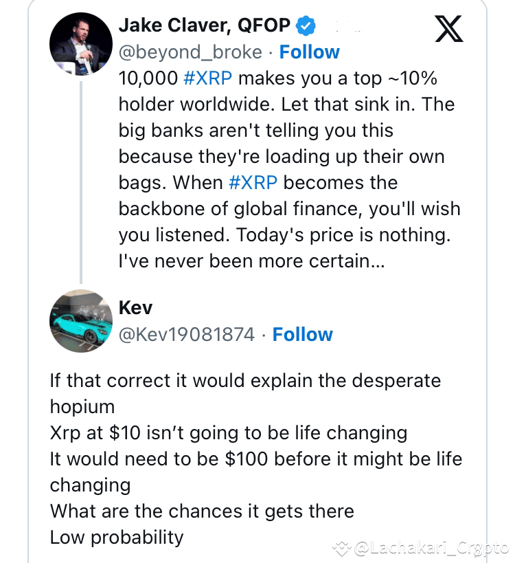Click the Follow link next to Kev's handle
This screenshot has height=563, width=515.
(303, 335)
